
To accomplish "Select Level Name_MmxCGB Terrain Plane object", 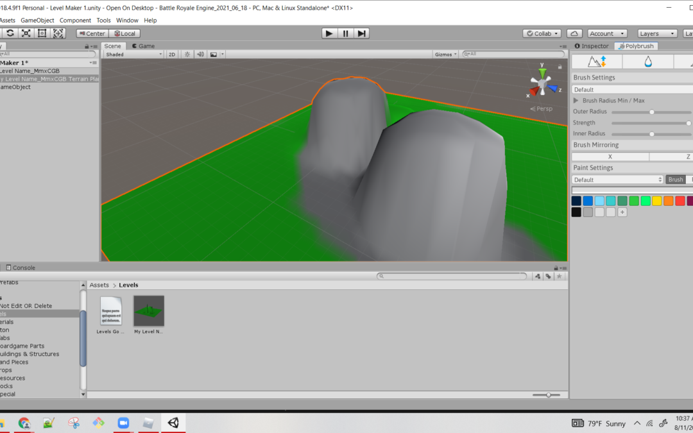I will tap(49, 79).
